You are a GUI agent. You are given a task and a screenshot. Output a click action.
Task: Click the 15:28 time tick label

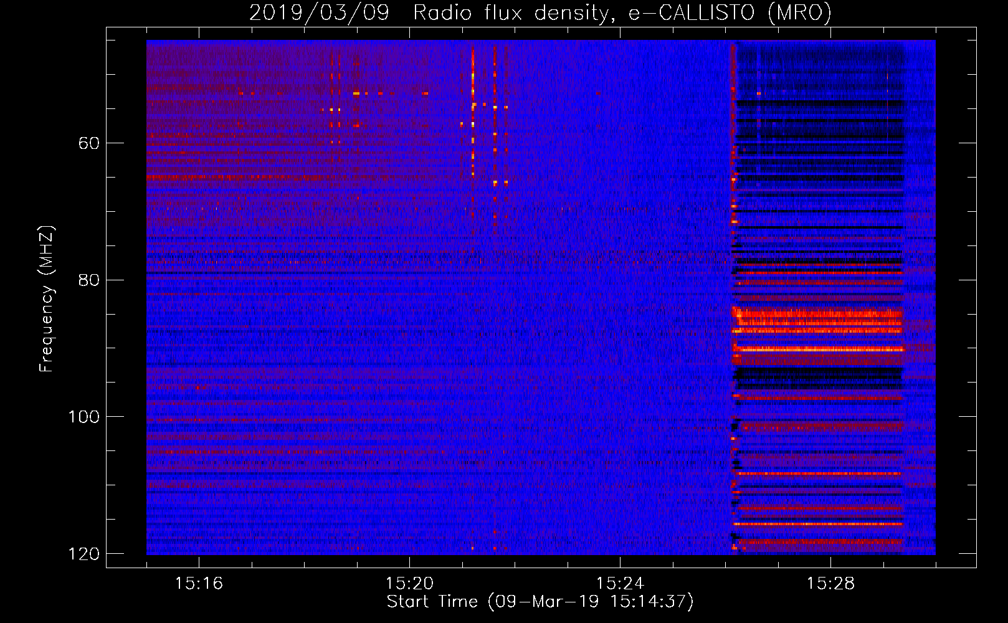[830, 583]
